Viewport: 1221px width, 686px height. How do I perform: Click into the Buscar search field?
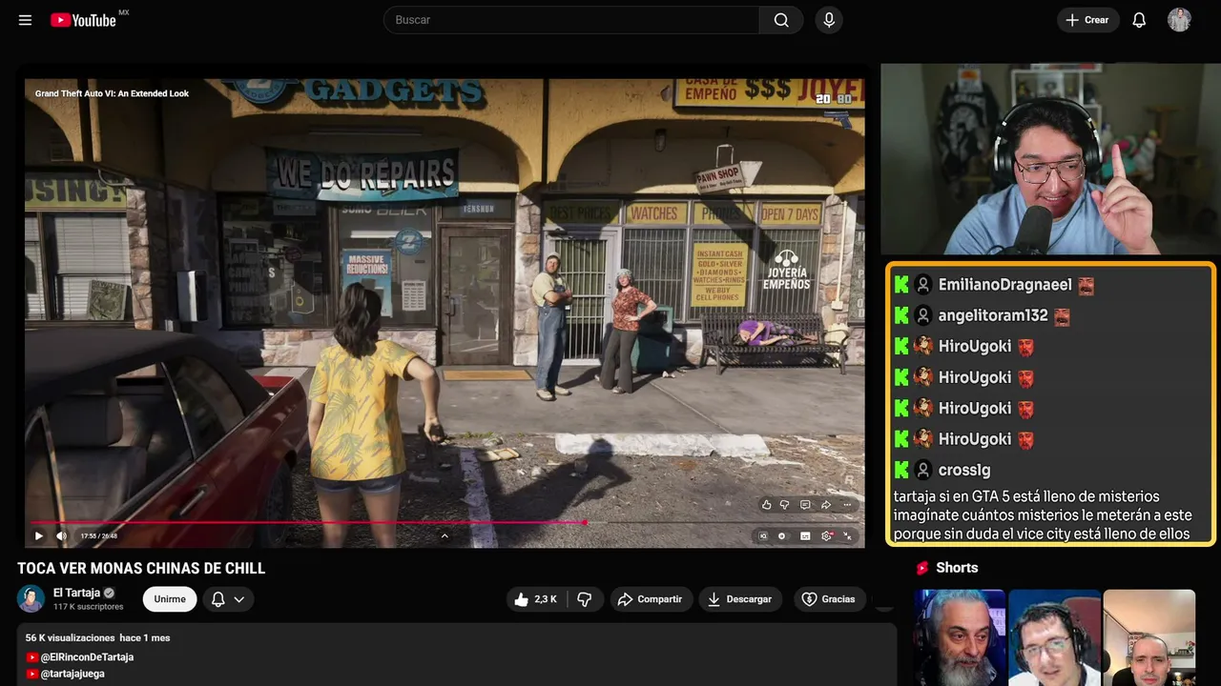coord(571,20)
